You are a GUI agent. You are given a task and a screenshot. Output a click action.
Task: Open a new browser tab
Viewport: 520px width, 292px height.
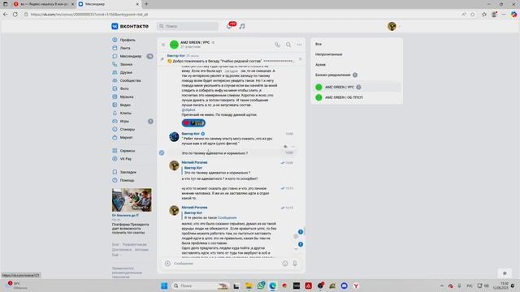(x=146, y=4)
